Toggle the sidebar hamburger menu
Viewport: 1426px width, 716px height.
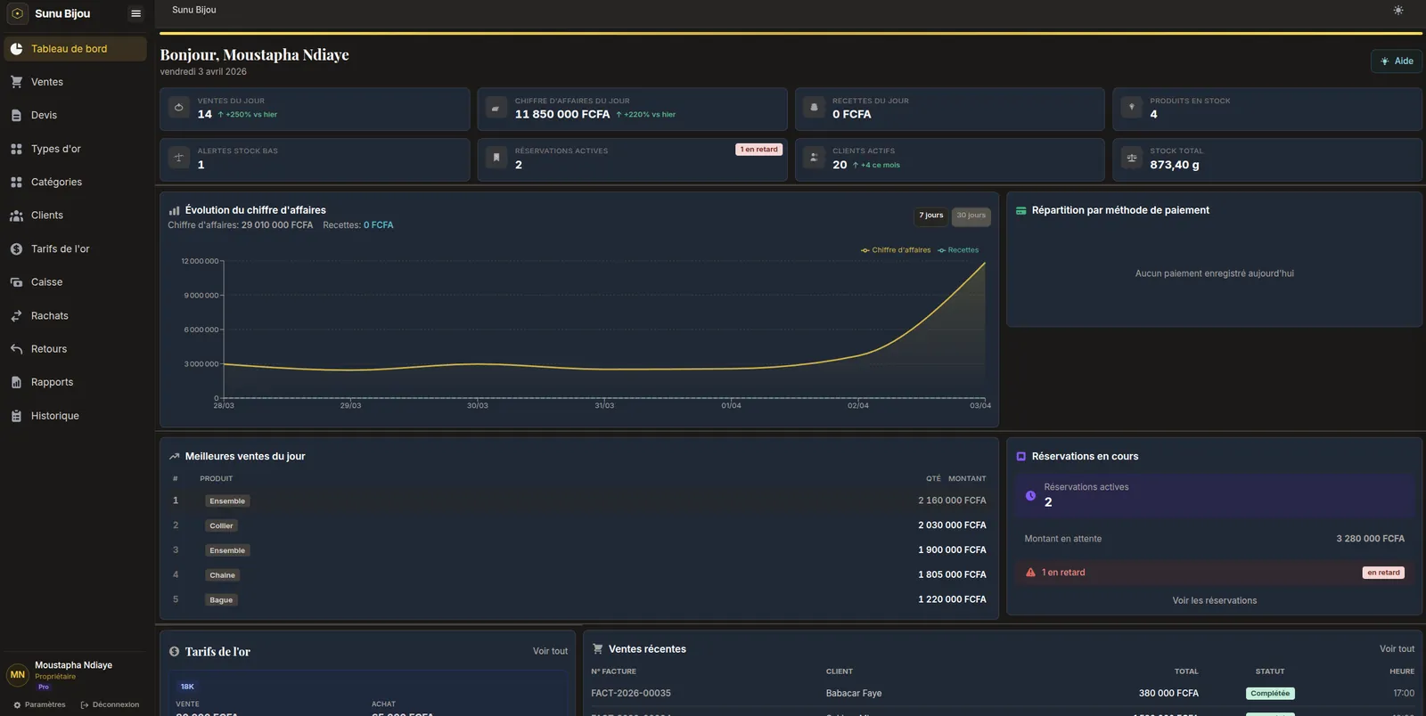(135, 13)
